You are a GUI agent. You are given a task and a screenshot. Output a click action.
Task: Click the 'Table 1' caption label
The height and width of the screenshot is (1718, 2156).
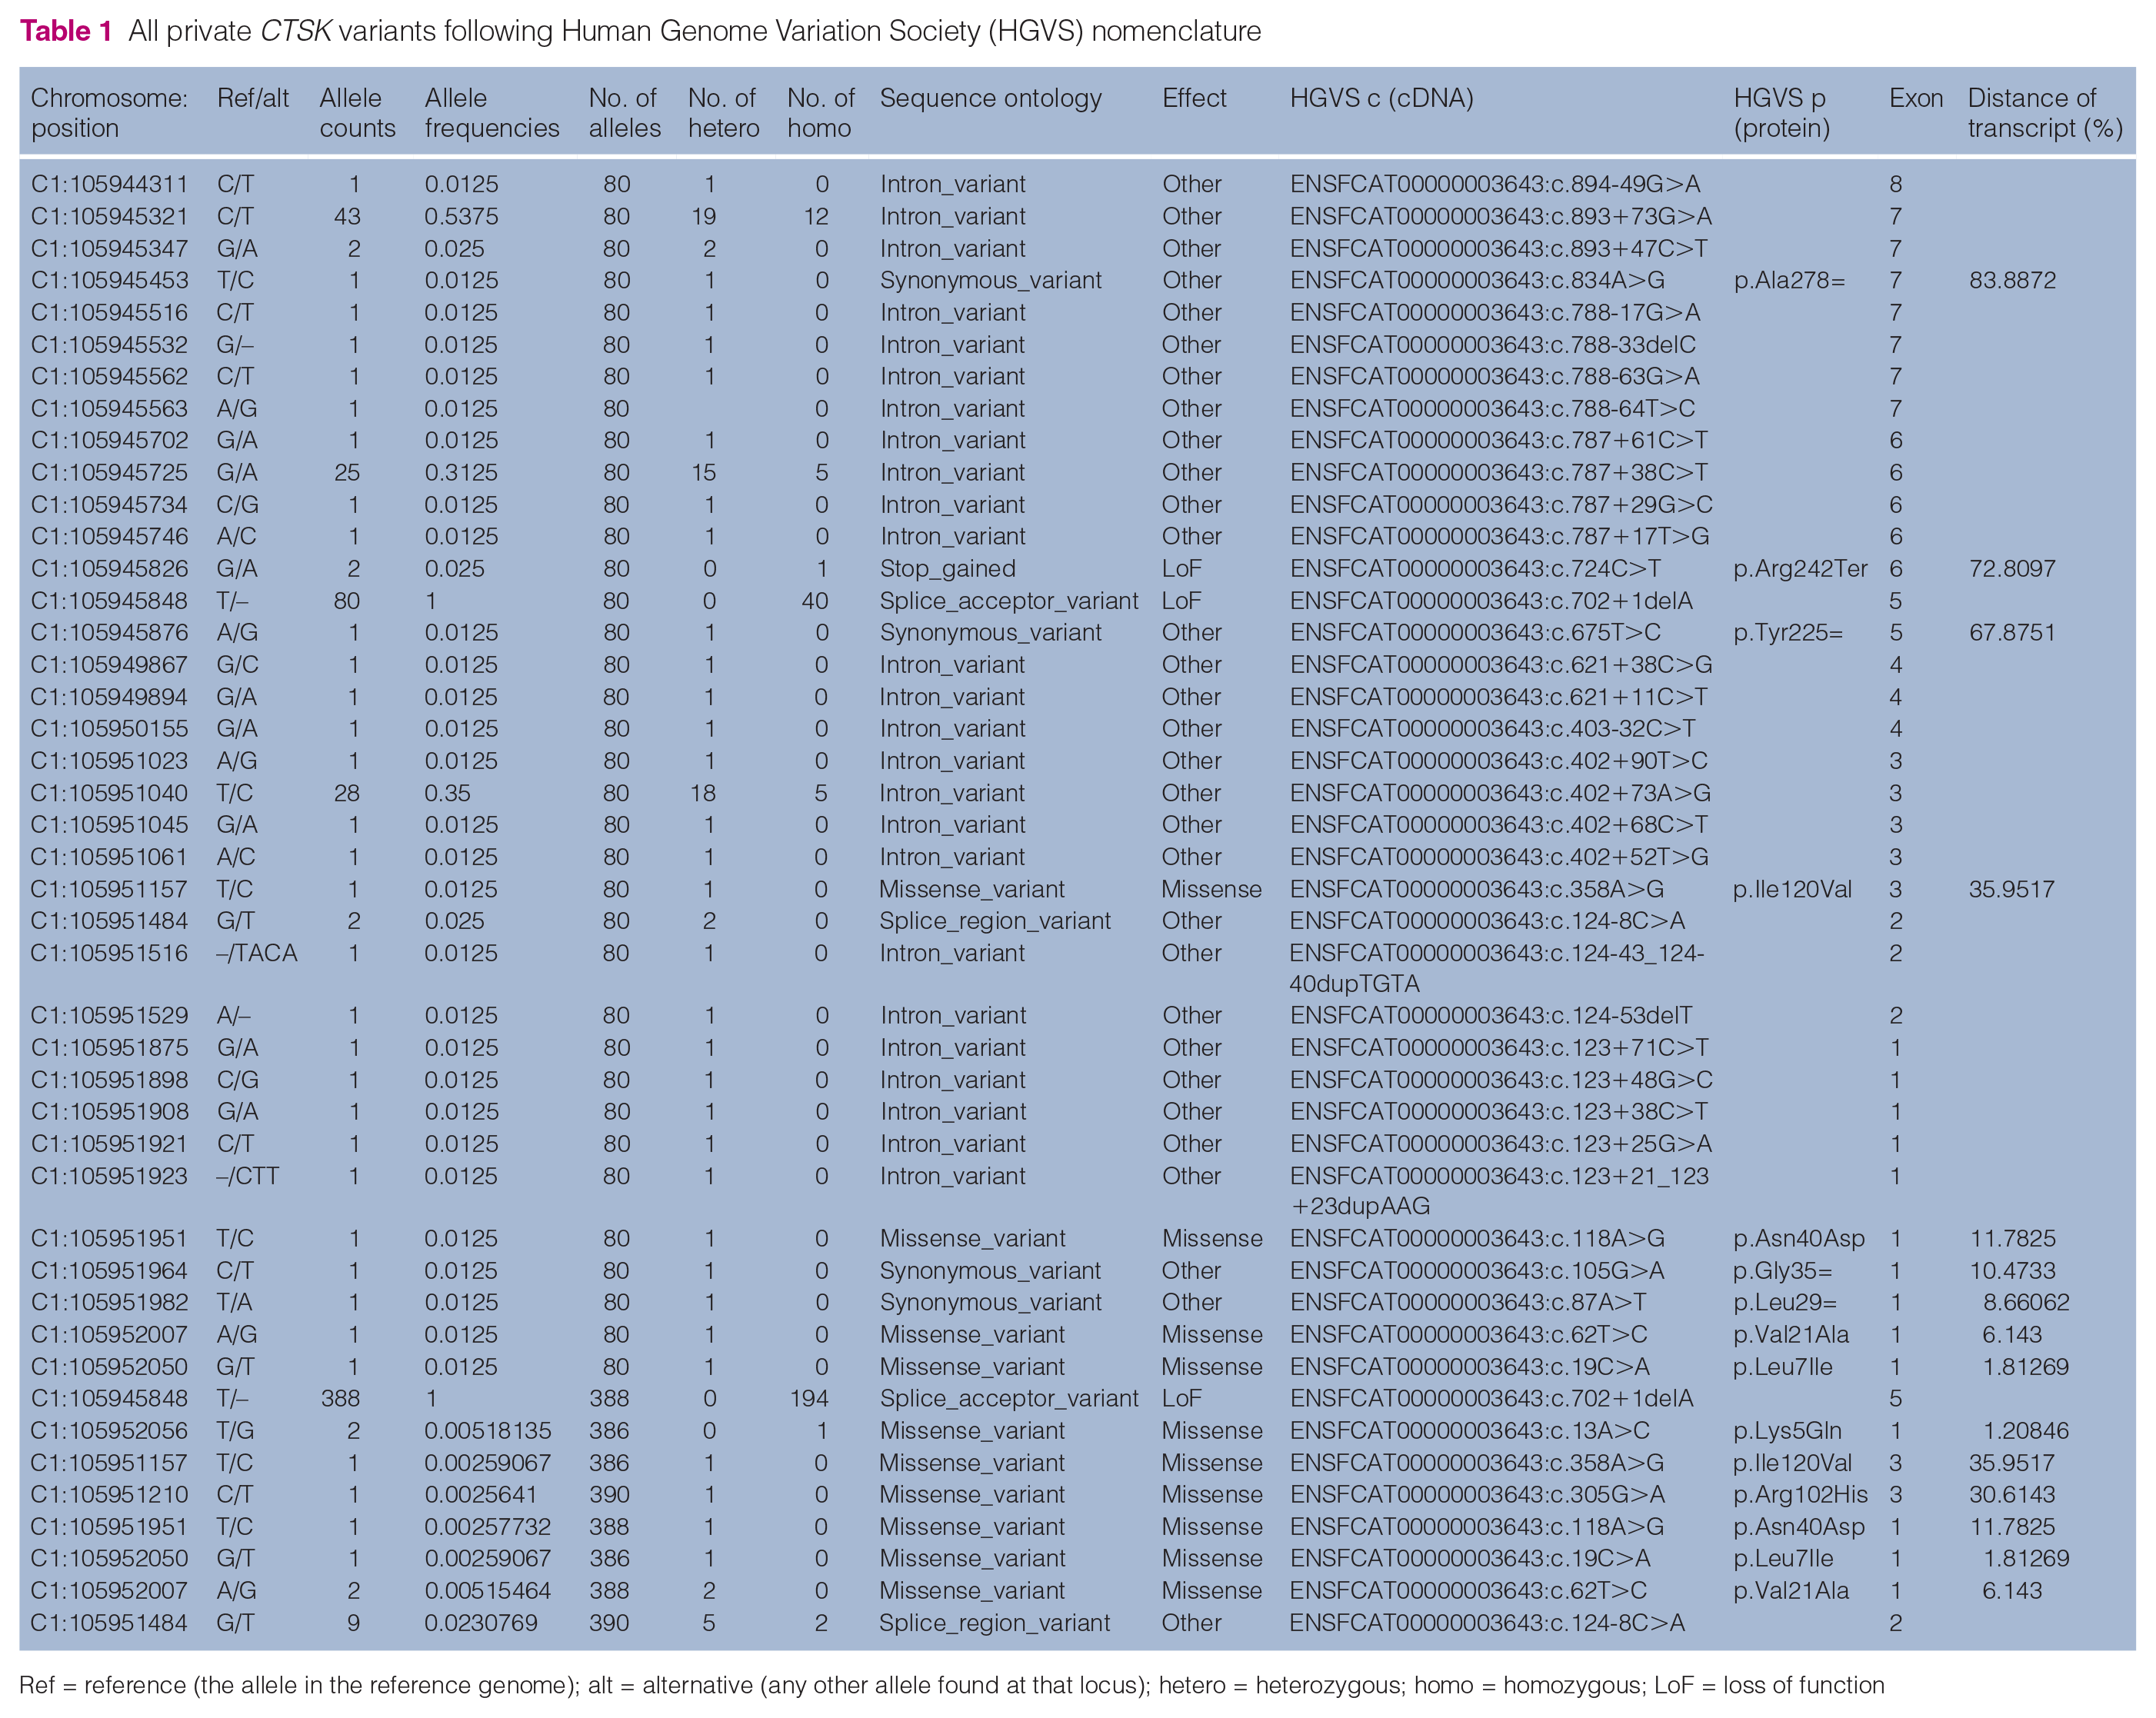[x=66, y=31]
